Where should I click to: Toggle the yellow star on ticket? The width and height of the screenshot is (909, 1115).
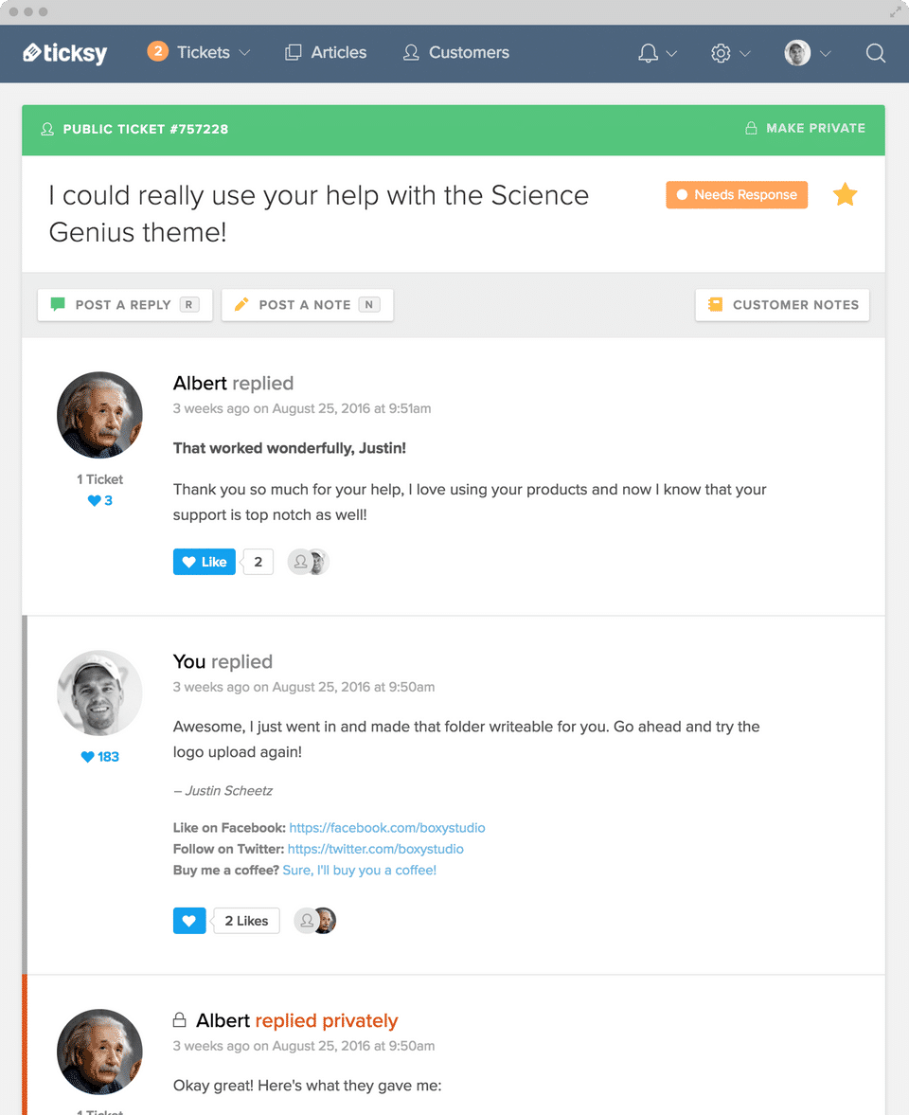coord(845,195)
